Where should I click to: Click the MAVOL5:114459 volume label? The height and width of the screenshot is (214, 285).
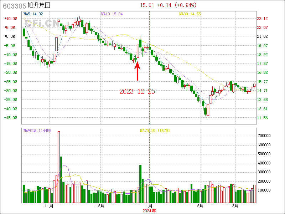[x=37, y=131]
